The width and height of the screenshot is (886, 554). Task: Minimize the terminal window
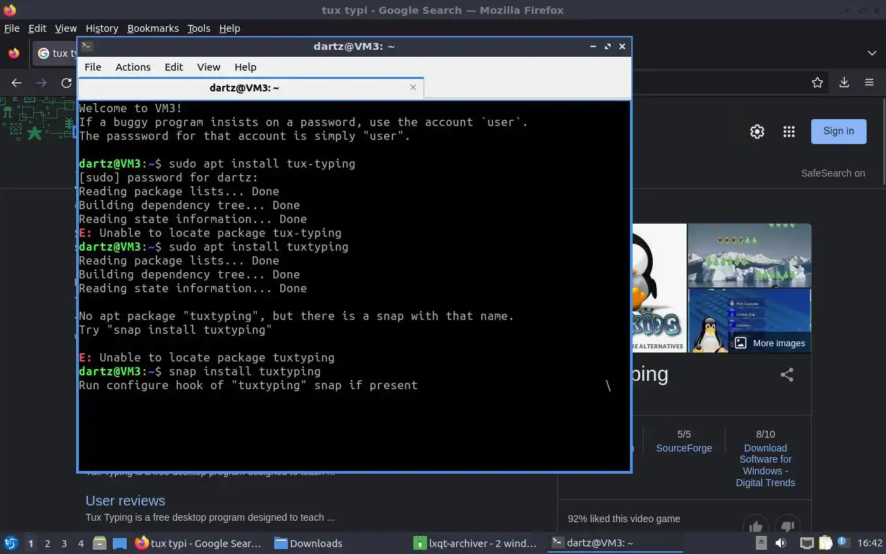pyautogui.click(x=593, y=46)
